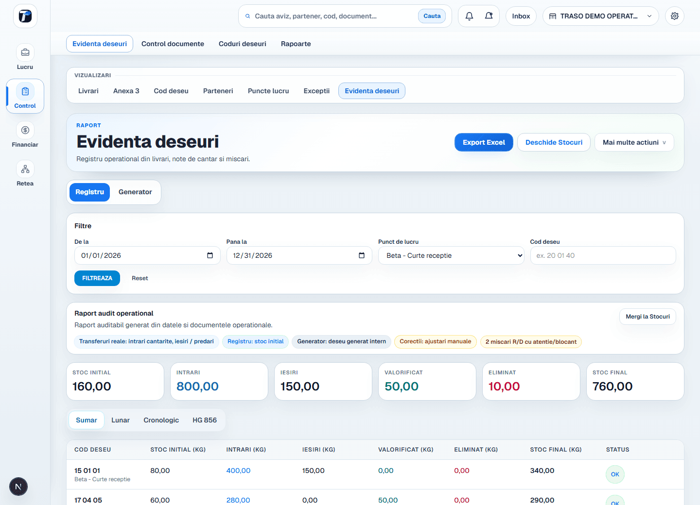Click Deschide Stocuri button
Viewport: 700px width, 505px height.
(554, 142)
